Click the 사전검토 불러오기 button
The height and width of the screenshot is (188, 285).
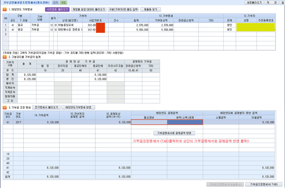(x=57, y=9)
